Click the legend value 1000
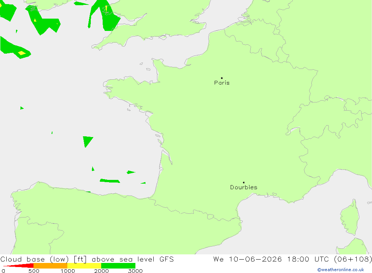372x273 pixels. (68, 271)
